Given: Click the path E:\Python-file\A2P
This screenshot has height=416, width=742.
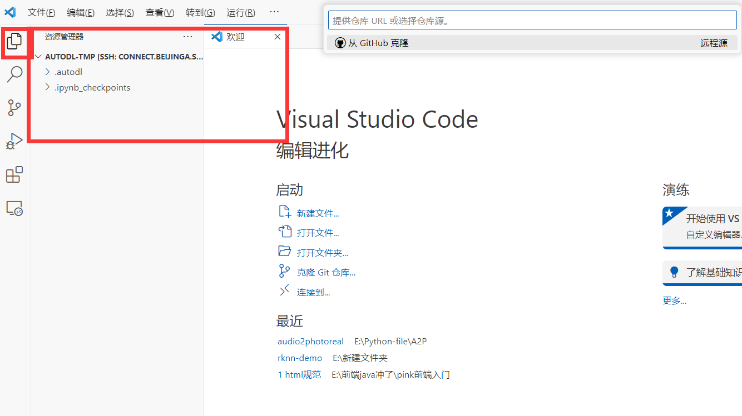Looking at the screenshot, I should click(390, 342).
